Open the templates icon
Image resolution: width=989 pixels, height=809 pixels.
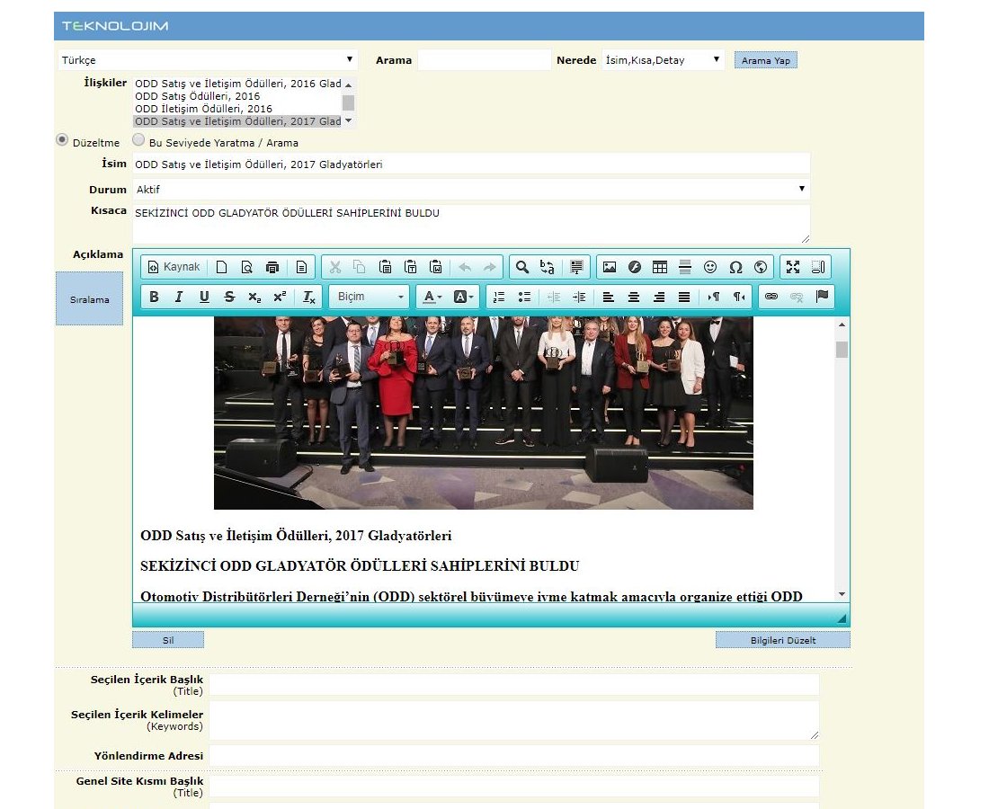tap(301, 267)
